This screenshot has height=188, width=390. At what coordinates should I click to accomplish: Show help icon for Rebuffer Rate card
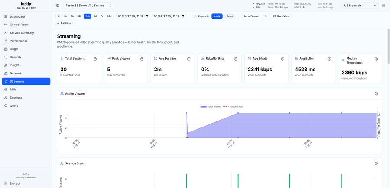(x=236, y=59)
